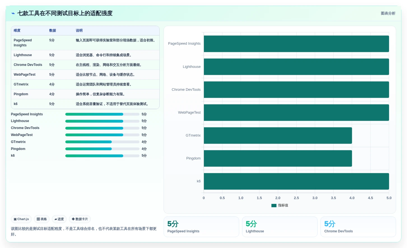This screenshot has height=248, width=407.
Task: Click the Lighthouse chart bar
Action: 296,67
